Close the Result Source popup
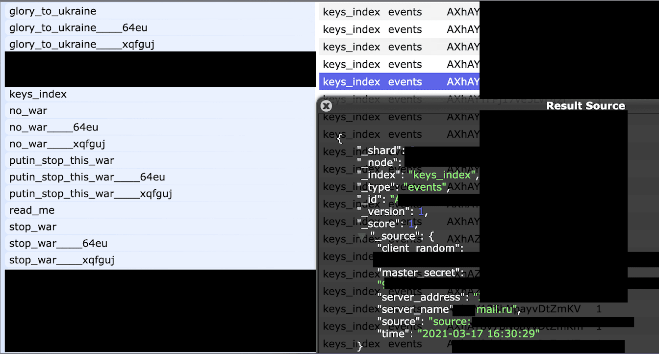Image resolution: width=659 pixels, height=354 pixels. (x=326, y=106)
